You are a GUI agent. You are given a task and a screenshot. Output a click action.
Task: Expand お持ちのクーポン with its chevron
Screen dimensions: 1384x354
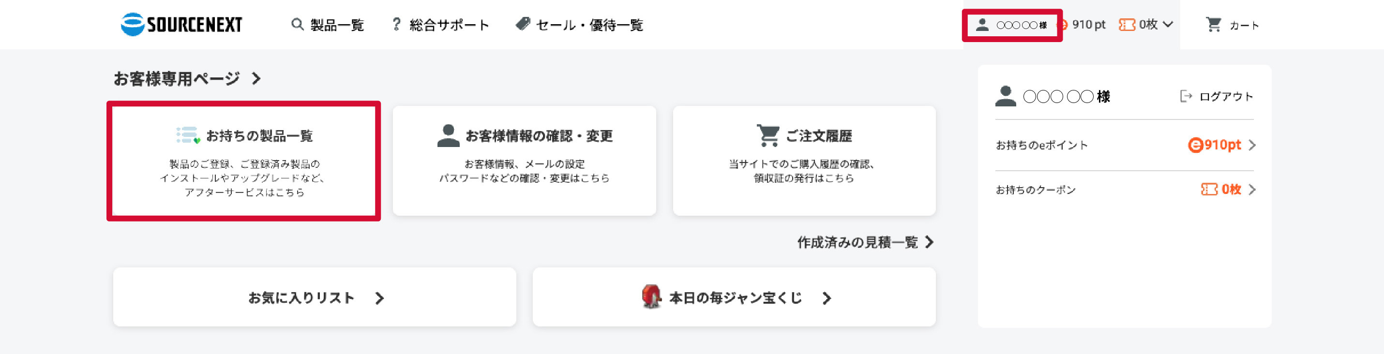1252,190
